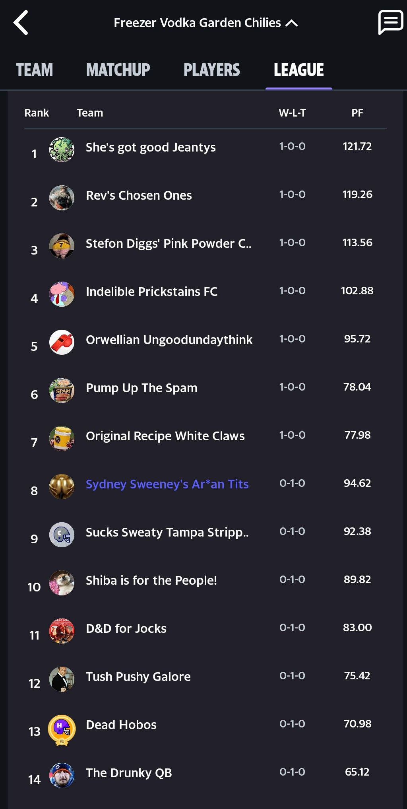
Task: Switch to the MATCHUP tab
Action: [118, 70]
